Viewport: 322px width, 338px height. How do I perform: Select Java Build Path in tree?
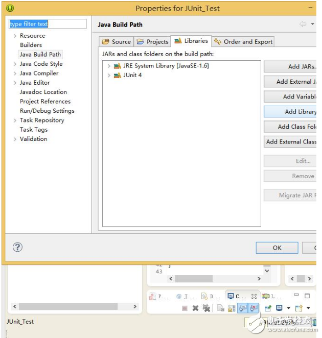[40, 55]
